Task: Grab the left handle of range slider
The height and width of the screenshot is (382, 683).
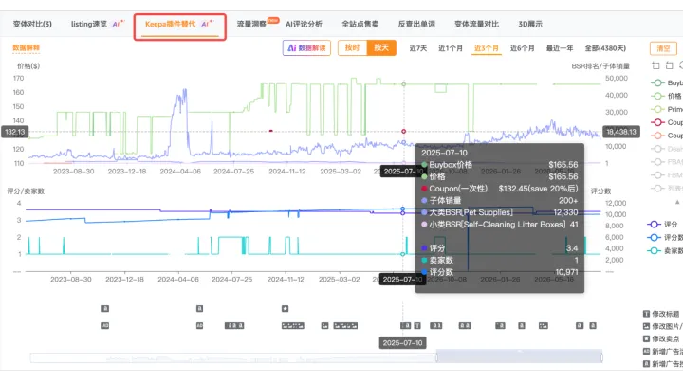Action: coord(436,357)
